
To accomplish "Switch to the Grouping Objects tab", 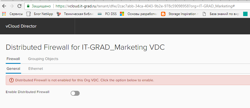I will 43,59.
